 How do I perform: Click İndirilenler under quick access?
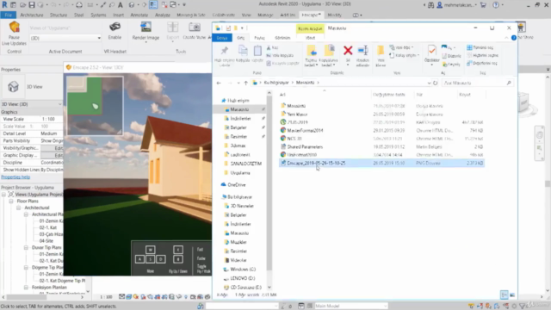pyautogui.click(x=240, y=119)
